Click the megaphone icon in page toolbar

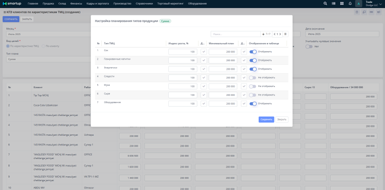point(379,12)
